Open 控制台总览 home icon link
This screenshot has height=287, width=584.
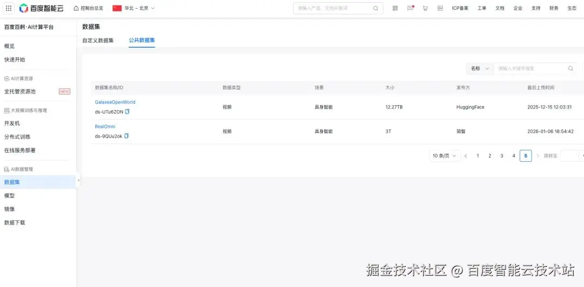point(88,8)
